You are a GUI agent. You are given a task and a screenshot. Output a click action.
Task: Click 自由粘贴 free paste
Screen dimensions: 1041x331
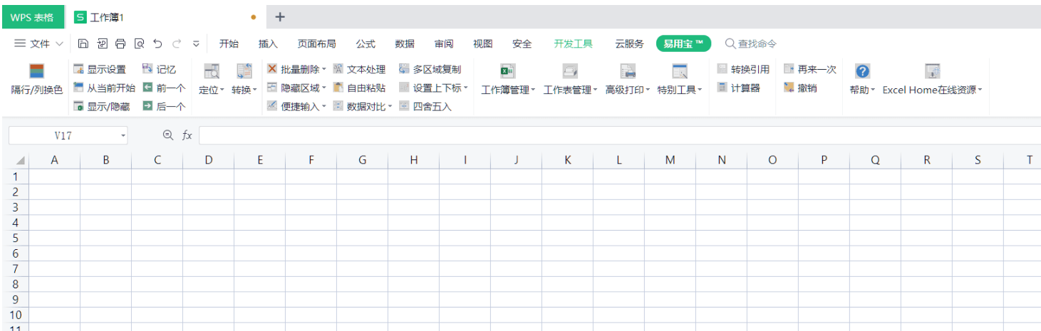[360, 88]
